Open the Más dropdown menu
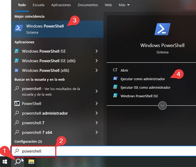The width and height of the screenshot is (196, 167). 124,5
